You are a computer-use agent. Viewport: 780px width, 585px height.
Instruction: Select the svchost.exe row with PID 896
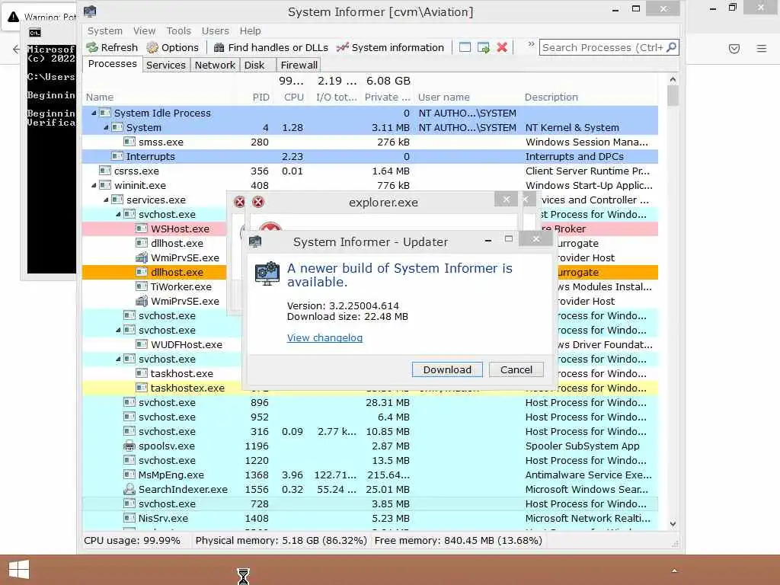pyautogui.click(x=370, y=402)
